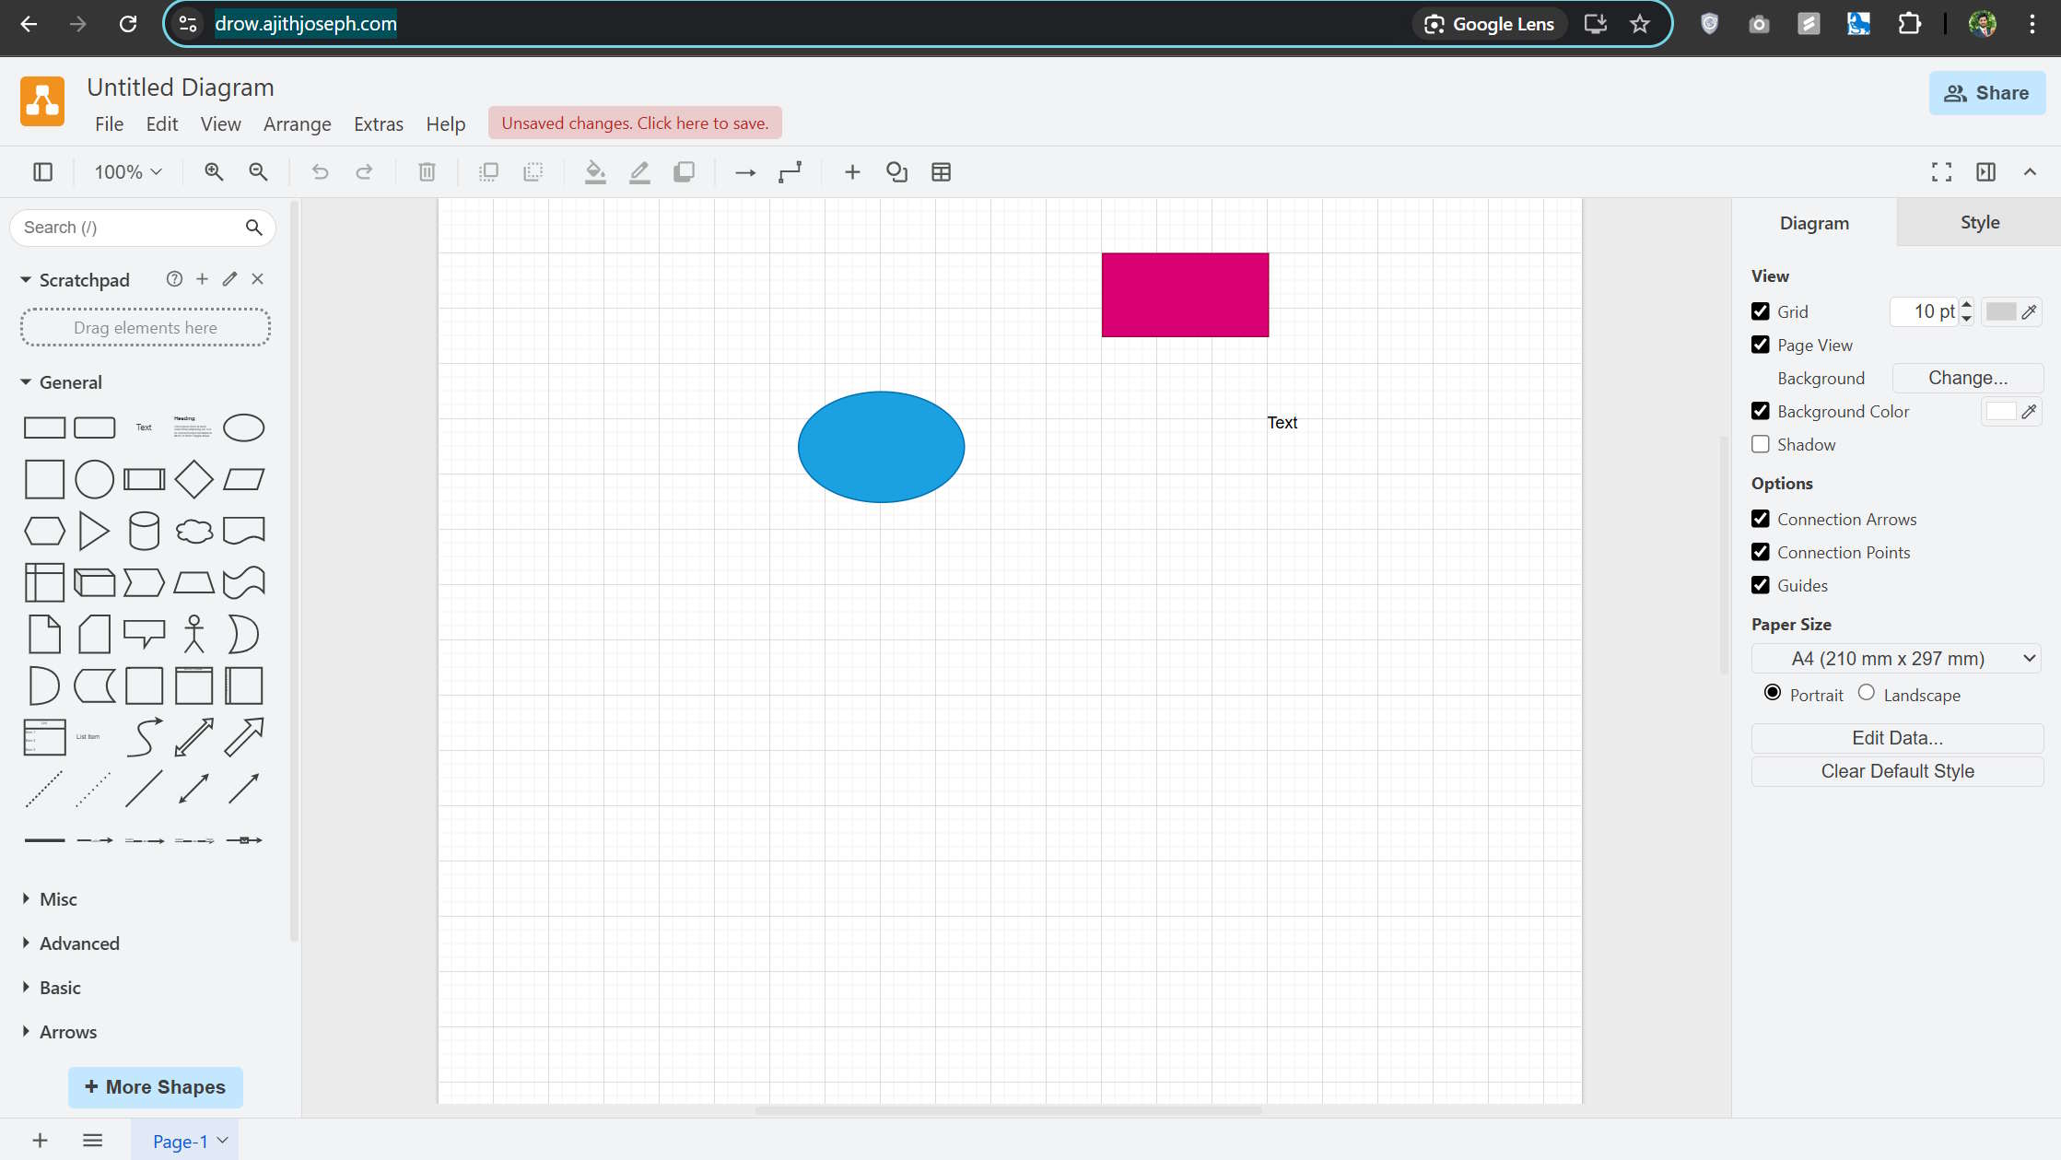Click the Background Color swatch
The width and height of the screenshot is (2061, 1160).
2000,412
